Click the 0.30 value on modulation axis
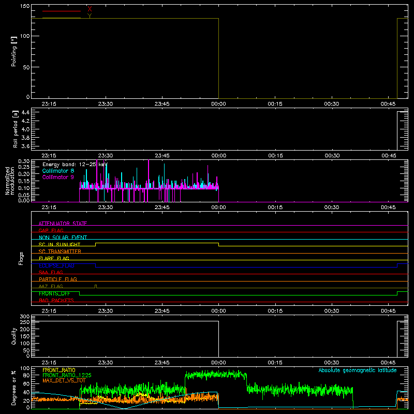Image resolution: width=414 pixels, height=414 pixels. coord(24,161)
